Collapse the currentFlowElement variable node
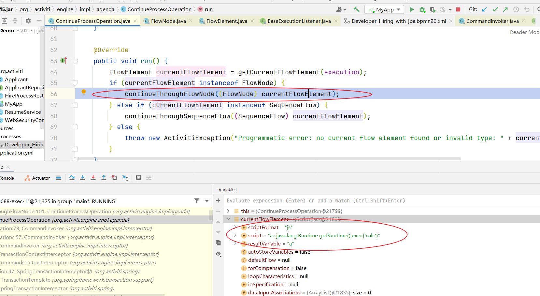Screen dimensions: 540x296 tap(228, 219)
